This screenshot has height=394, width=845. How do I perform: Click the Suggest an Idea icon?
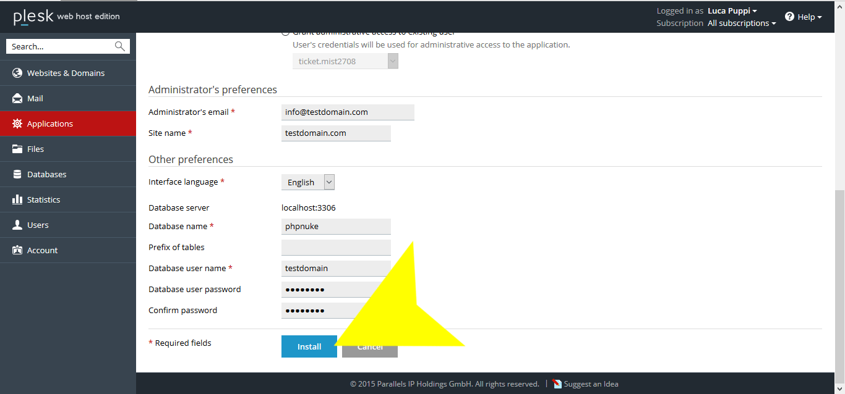[x=557, y=384]
